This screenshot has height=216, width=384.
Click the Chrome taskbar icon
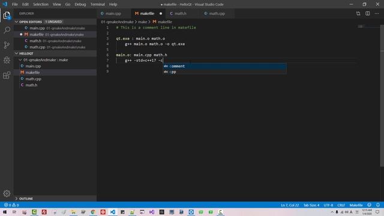[x=93, y=212]
